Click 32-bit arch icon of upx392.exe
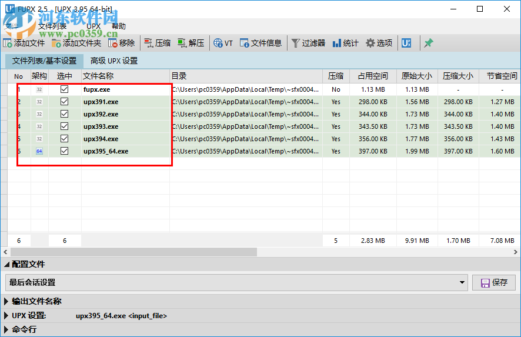The image size is (521, 337). click(x=39, y=114)
